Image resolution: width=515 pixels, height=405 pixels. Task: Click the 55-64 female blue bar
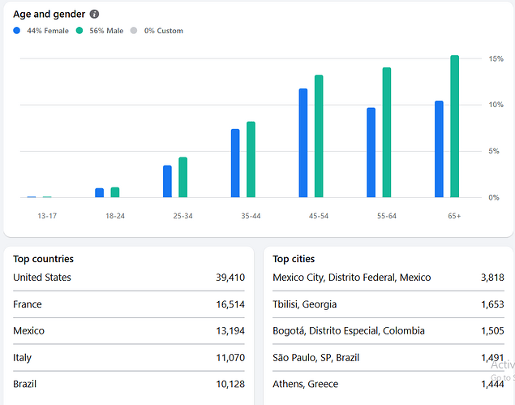371,153
